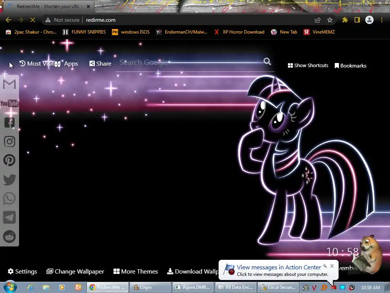Launch Internet Explorer from the taskbar
This screenshot has height=293, width=390.
[30, 287]
